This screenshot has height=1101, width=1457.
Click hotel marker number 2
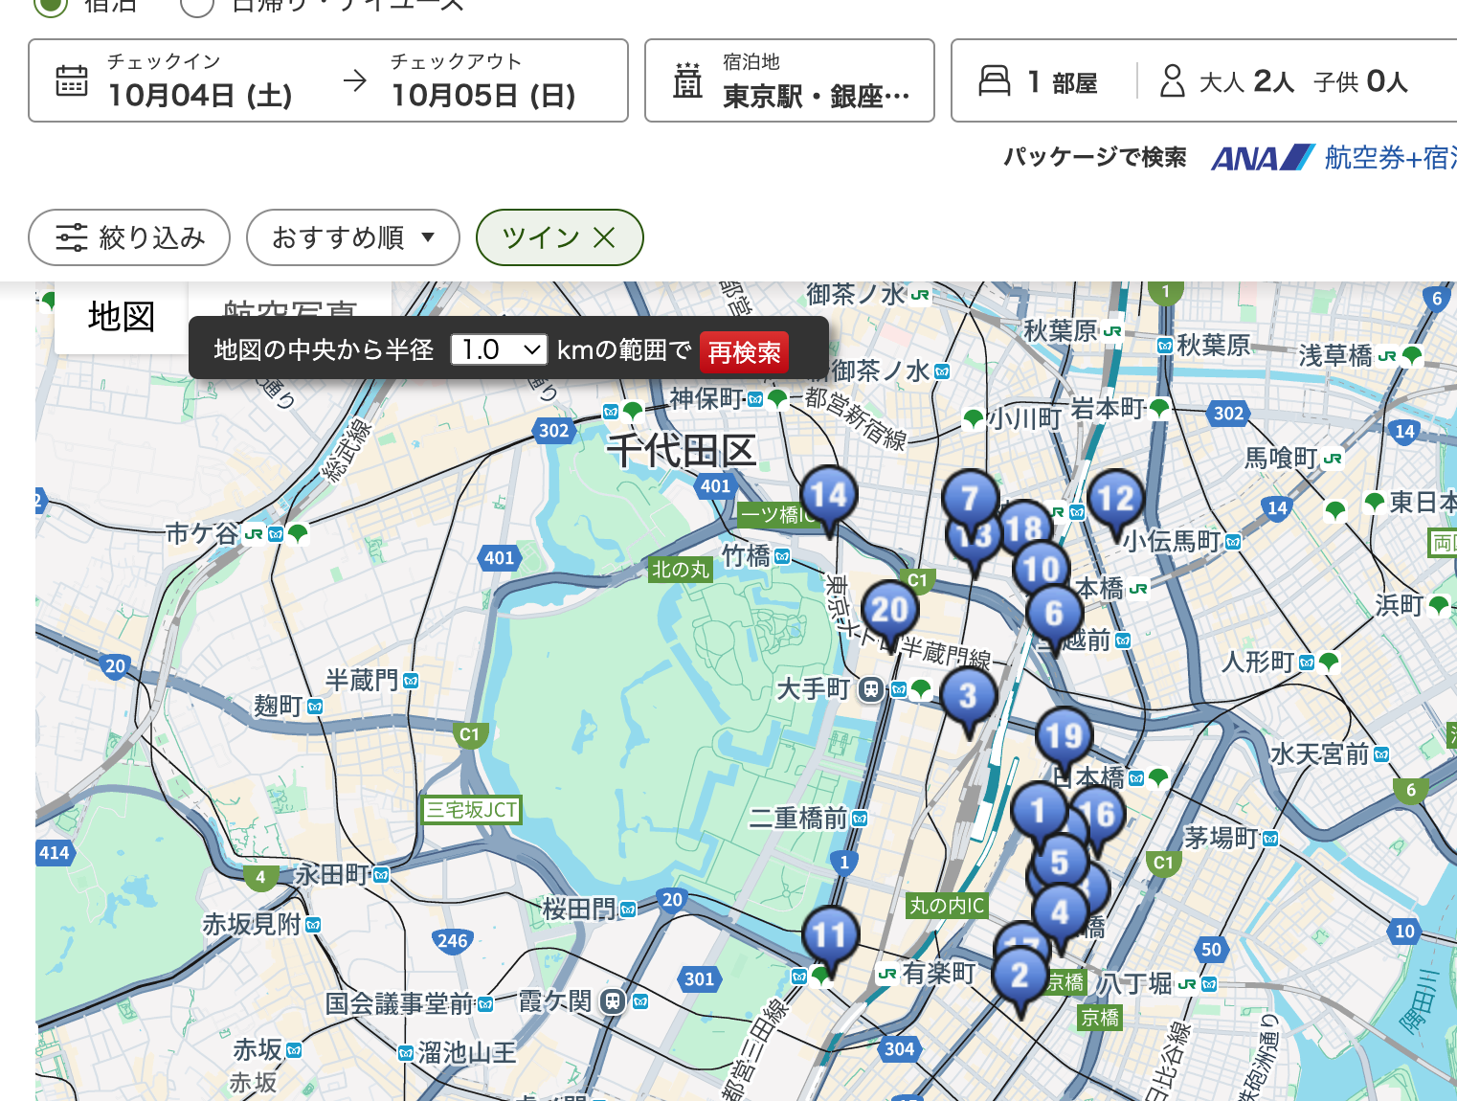point(1019,976)
